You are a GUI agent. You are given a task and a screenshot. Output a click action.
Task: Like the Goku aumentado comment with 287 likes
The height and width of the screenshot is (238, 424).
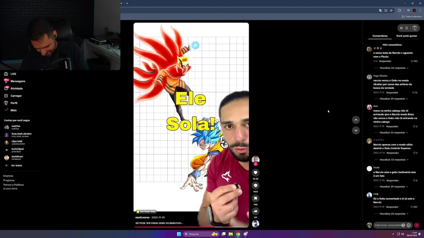pos(412,207)
